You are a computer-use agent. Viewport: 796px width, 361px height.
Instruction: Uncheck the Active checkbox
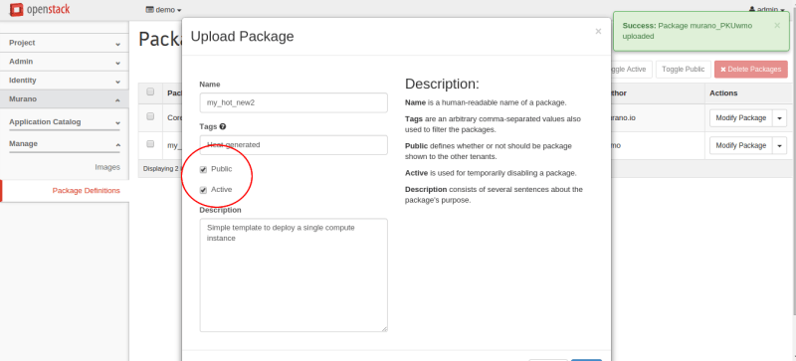[x=203, y=190]
